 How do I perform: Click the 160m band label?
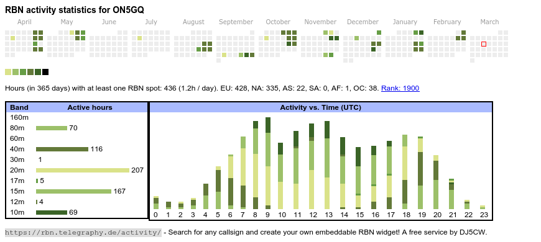pos(19,117)
